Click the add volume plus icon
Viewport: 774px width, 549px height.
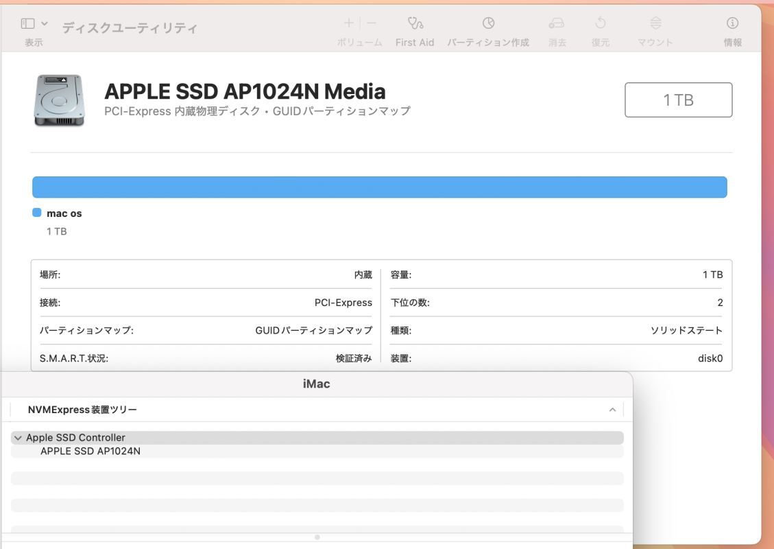(x=348, y=23)
